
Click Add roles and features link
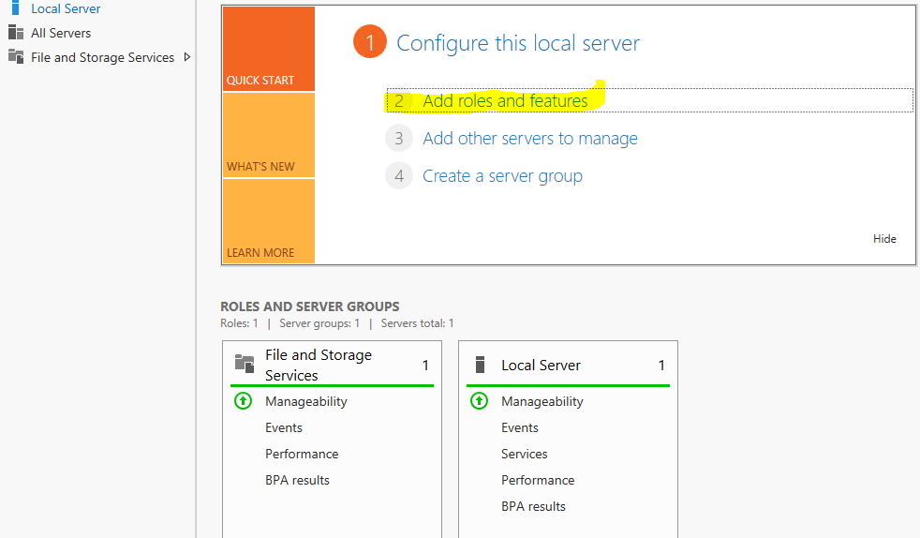coord(505,101)
